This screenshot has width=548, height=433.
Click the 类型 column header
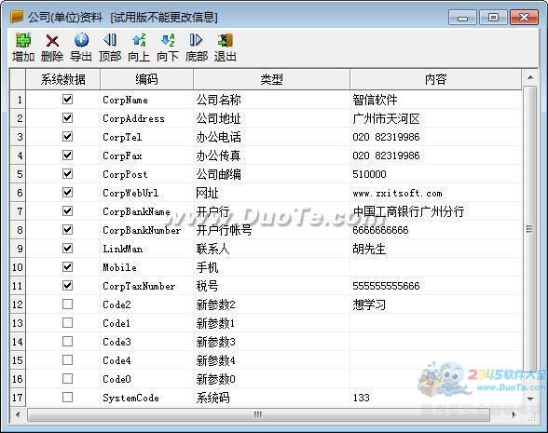tap(271, 79)
